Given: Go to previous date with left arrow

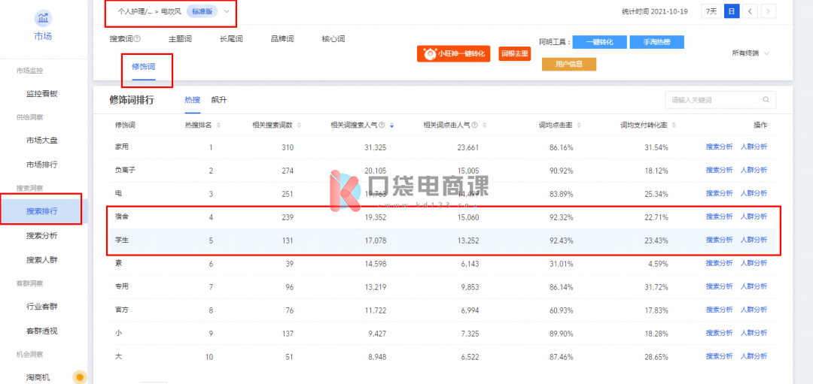Looking at the screenshot, I should coord(750,11).
